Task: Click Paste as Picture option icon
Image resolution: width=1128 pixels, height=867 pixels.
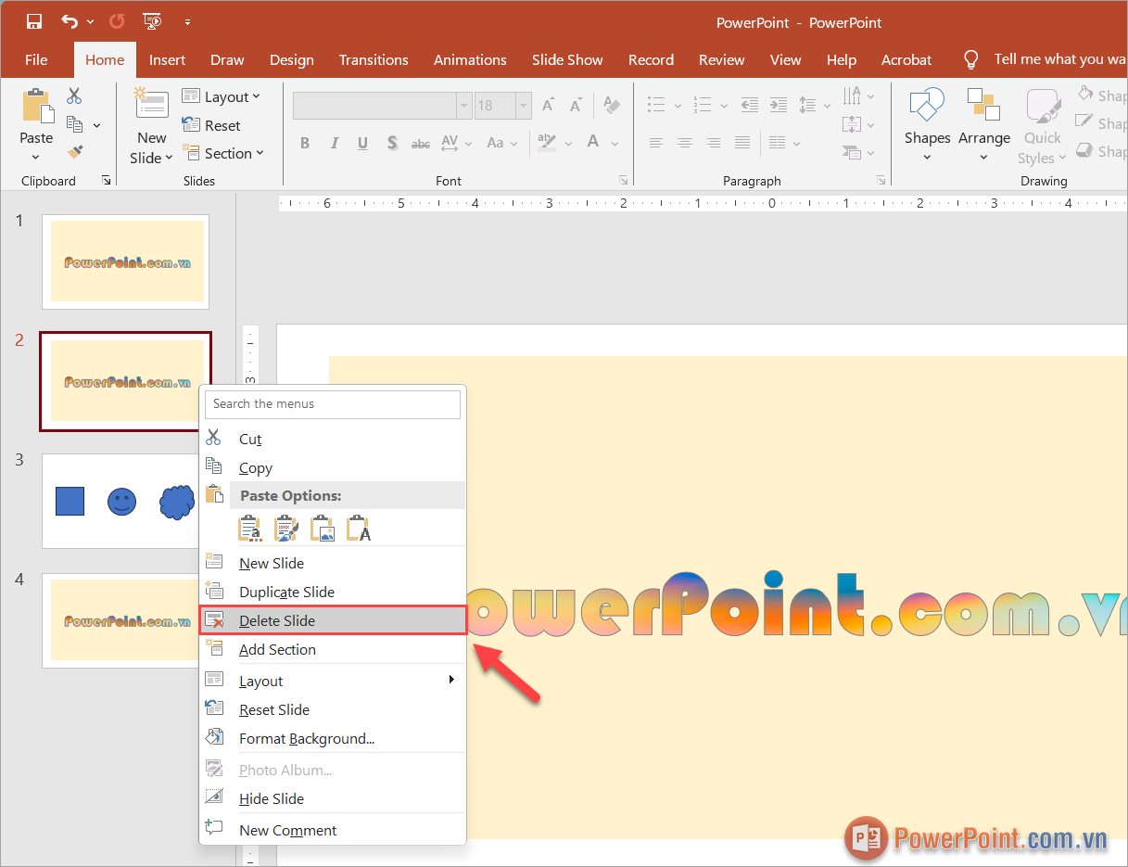Action: point(323,529)
